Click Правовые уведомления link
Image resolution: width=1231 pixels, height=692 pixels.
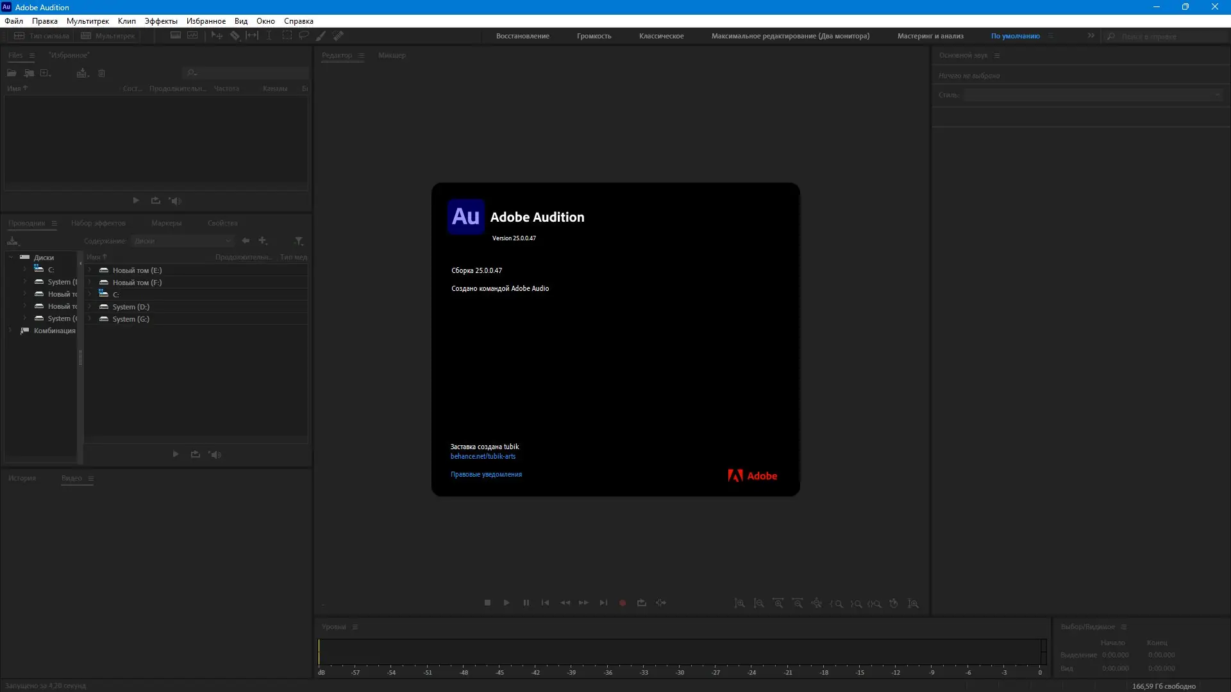point(486,475)
